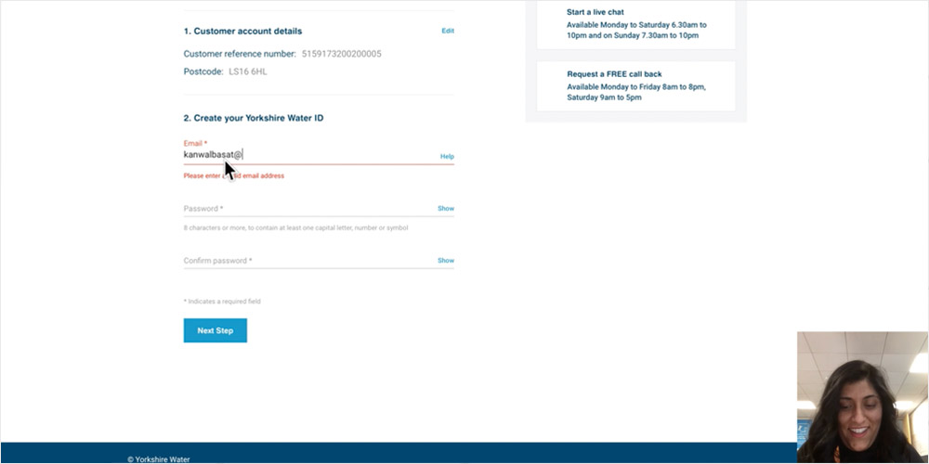Click the Create your Yorkshire Water ID heading
Viewport: 929px width, 464px height.
[253, 118]
